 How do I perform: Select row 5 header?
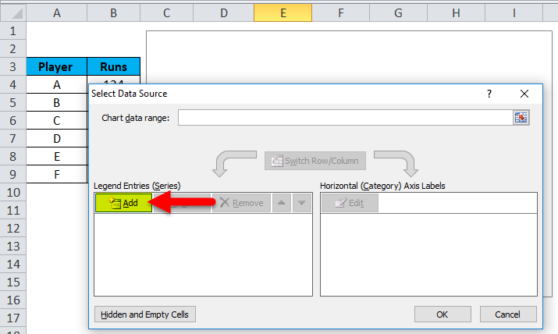[13, 102]
